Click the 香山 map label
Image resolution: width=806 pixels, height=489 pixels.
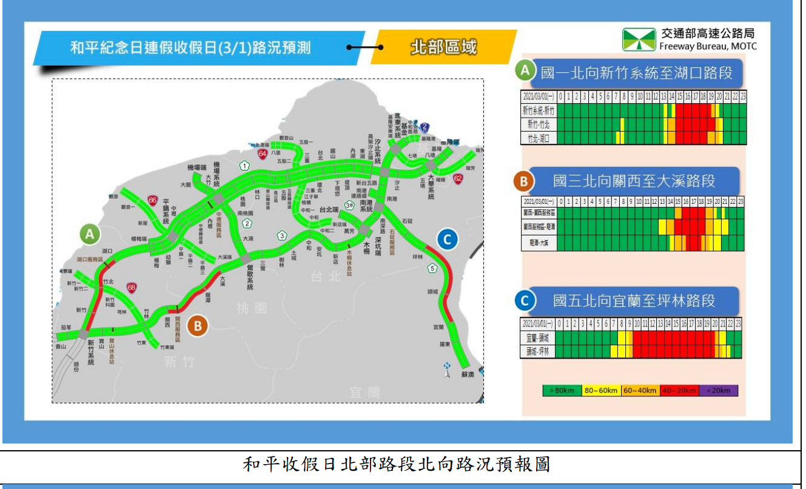tap(59, 346)
